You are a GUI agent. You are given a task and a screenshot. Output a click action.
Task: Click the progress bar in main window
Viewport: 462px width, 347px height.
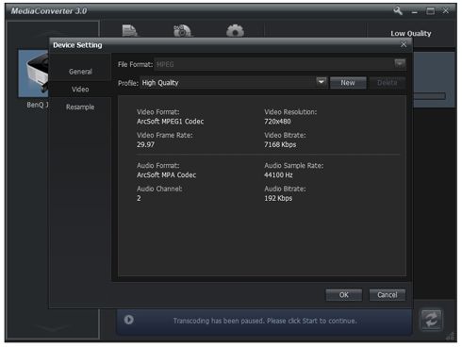pos(429,96)
